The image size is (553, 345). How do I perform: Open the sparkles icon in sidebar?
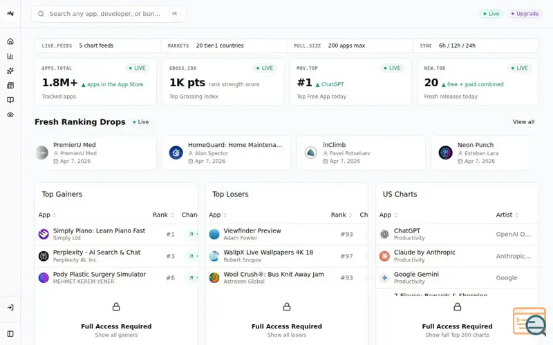pyautogui.click(x=10, y=71)
